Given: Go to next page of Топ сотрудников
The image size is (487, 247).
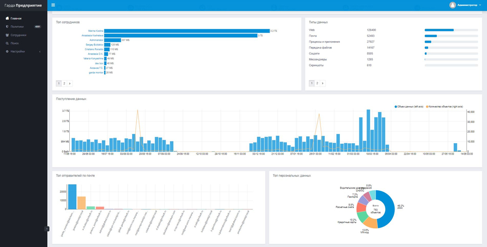Looking at the screenshot, I should point(70,83).
